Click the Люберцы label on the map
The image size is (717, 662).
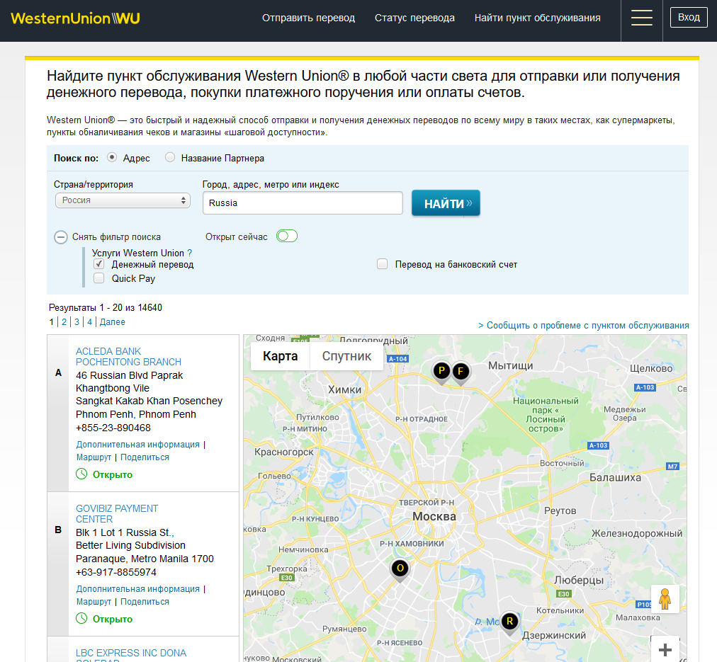click(579, 580)
